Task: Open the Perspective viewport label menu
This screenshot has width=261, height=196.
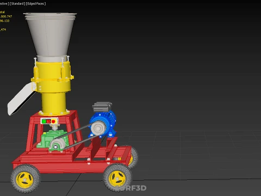Action: tap(4, 4)
